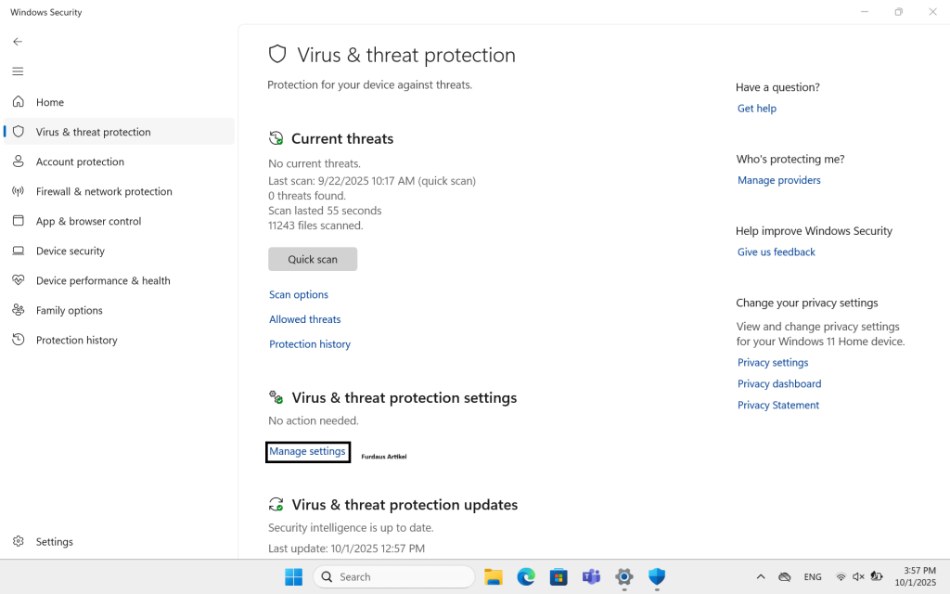Click the Privacy dashboard link

(x=779, y=383)
